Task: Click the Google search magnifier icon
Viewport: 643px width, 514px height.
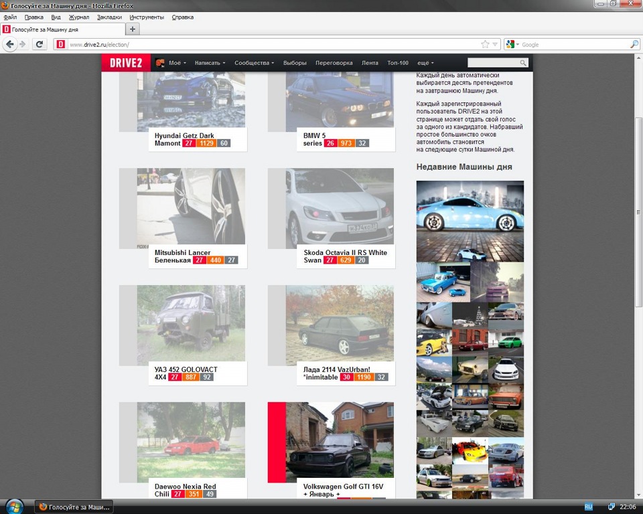Action: (634, 44)
